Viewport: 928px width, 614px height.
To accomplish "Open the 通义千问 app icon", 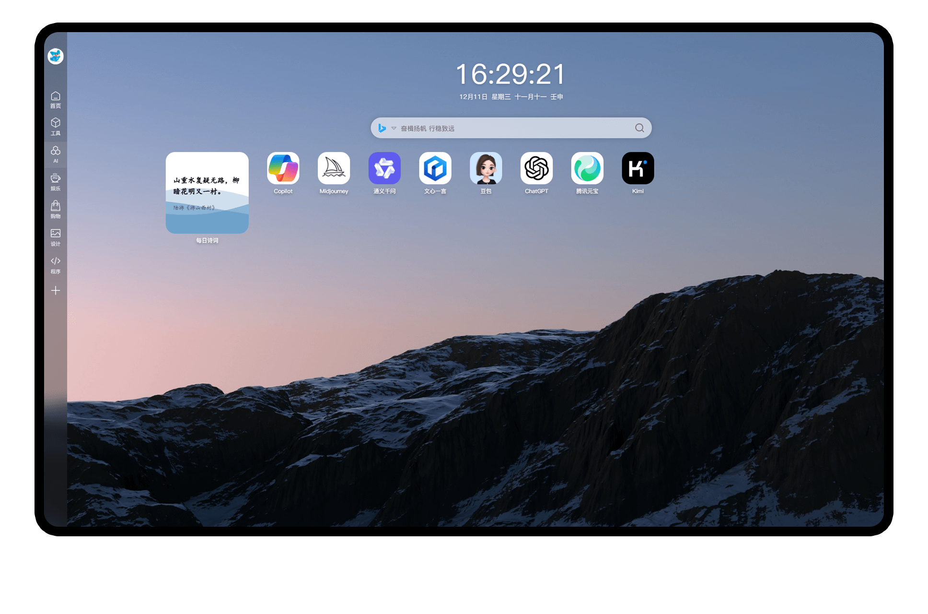I will tap(384, 168).
